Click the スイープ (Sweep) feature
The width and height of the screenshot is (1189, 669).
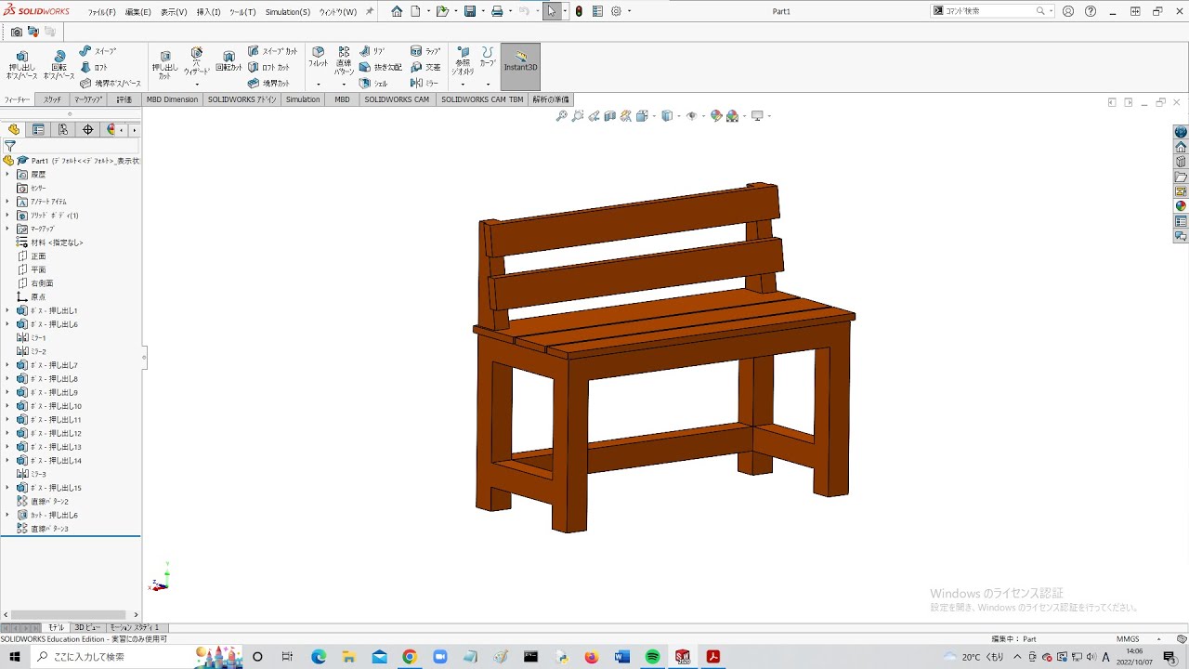point(98,52)
